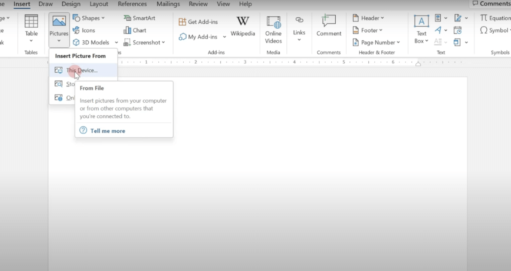
Task: Expand the Screenshot dropdown
Action: pos(144,43)
